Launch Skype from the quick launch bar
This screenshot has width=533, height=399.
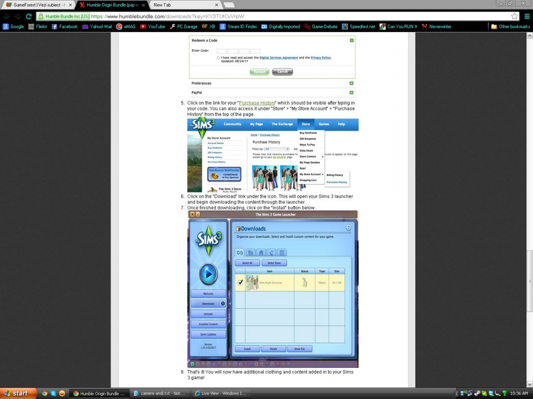coord(53,393)
